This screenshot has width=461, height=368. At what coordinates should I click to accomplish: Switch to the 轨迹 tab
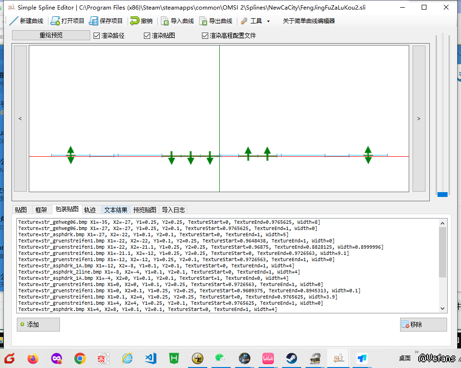(90, 210)
